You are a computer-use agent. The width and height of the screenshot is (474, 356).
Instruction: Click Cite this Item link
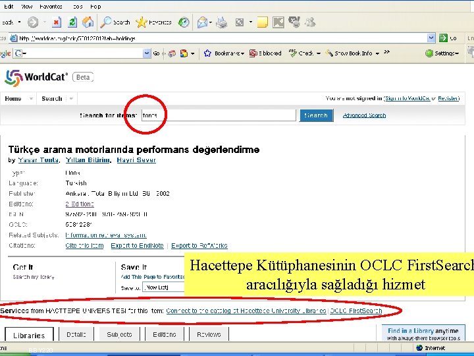[x=84, y=245]
